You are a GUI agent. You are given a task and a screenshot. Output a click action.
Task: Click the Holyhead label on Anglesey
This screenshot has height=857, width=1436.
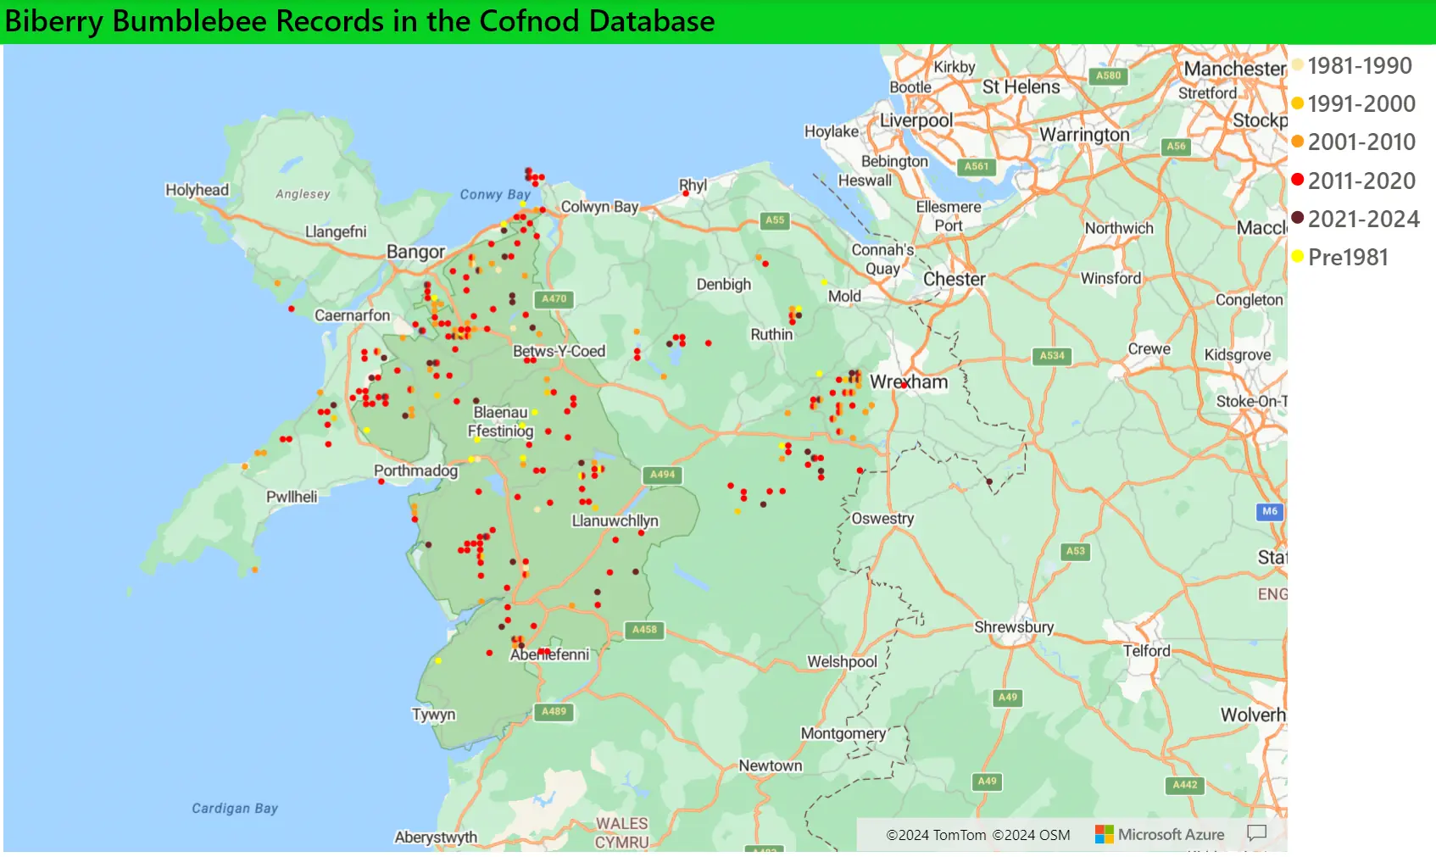coord(197,190)
